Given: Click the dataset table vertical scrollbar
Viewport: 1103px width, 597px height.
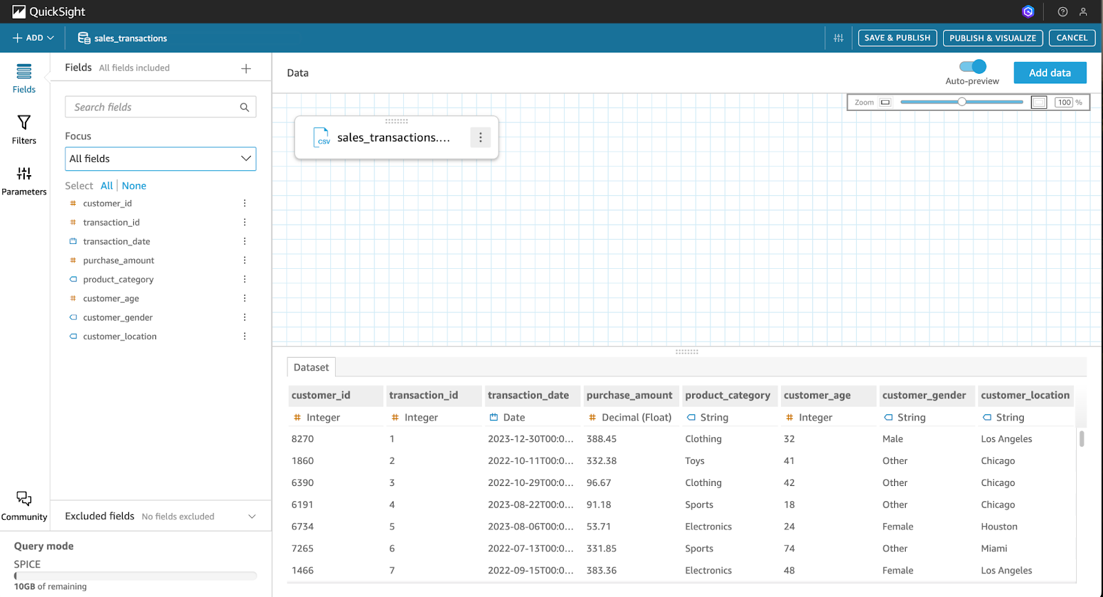Looking at the screenshot, I should (x=1082, y=438).
